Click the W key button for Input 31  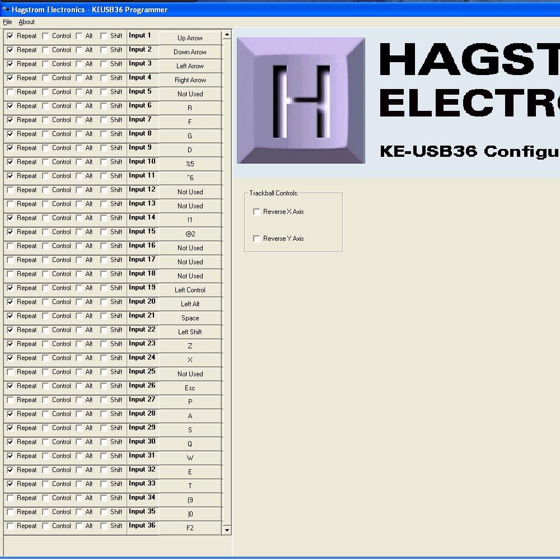(x=190, y=458)
